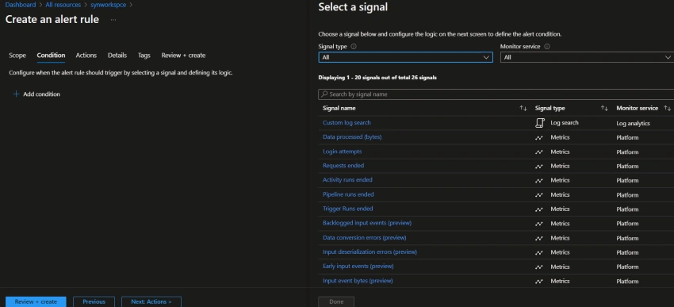Open the Monitor service dropdown

click(587, 57)
